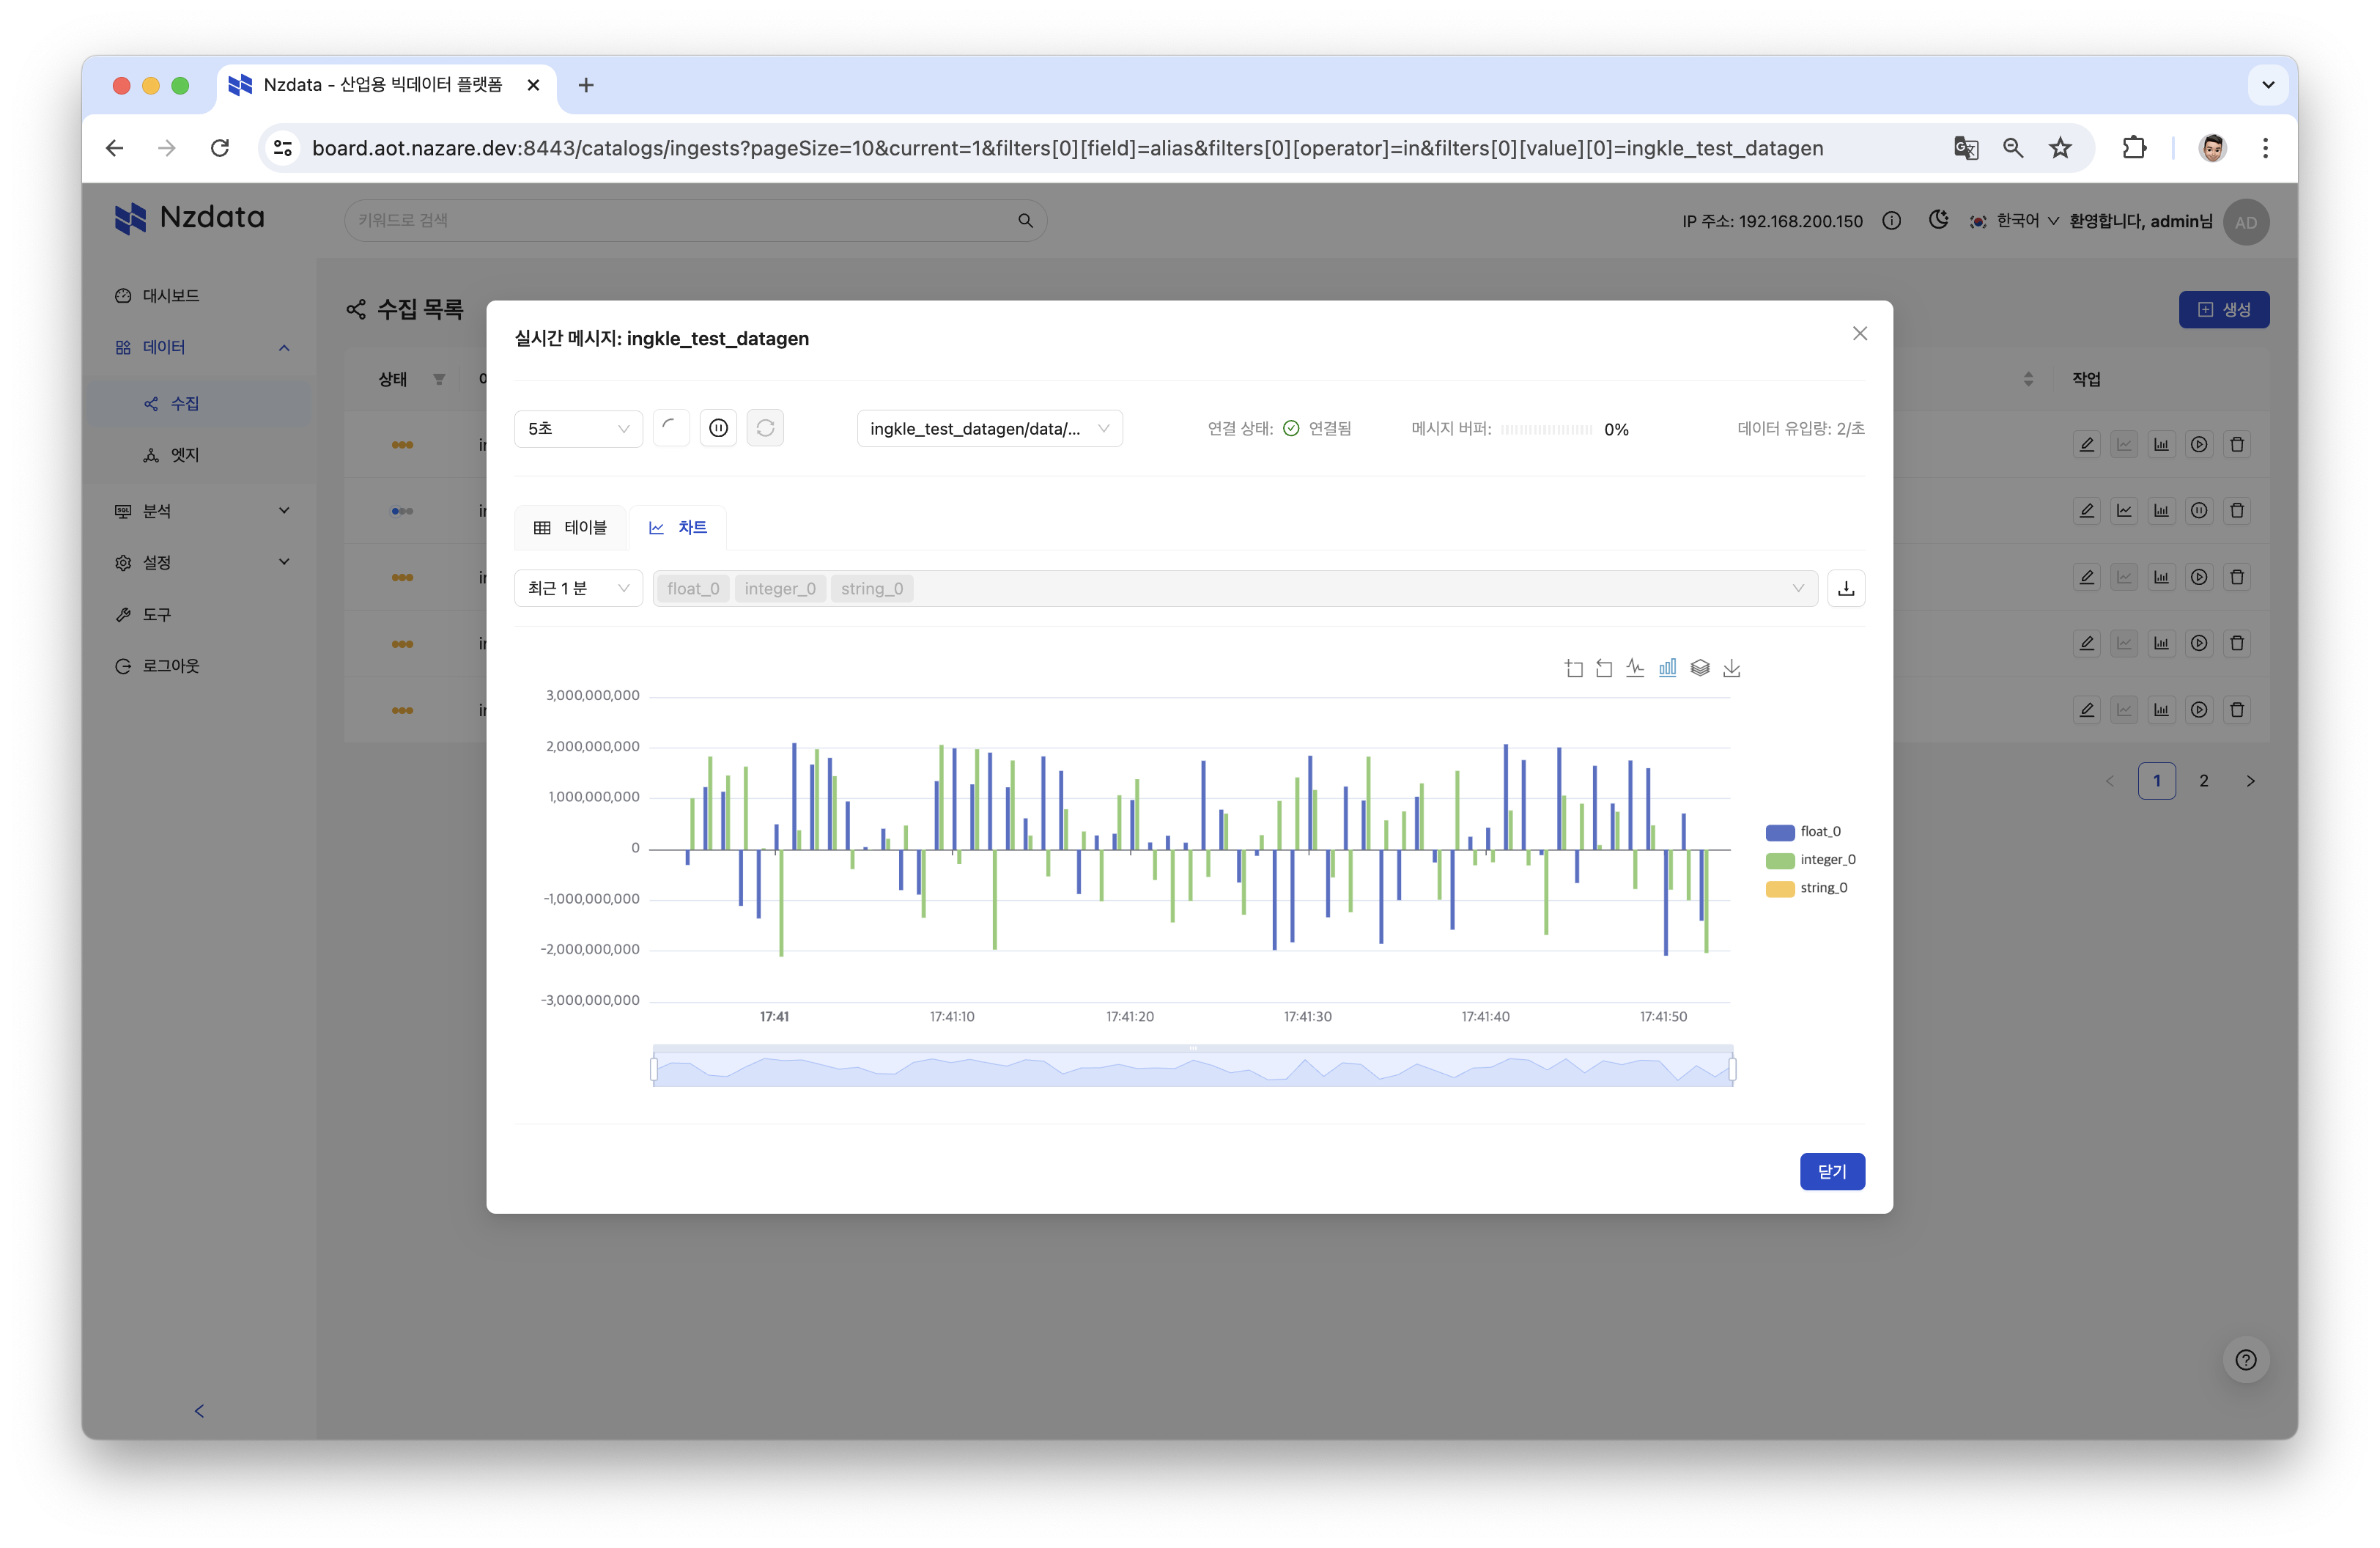This screenshot has width=2380, height=1548.
Task: Click the Nzdata logo
Action: pos(190,218)
